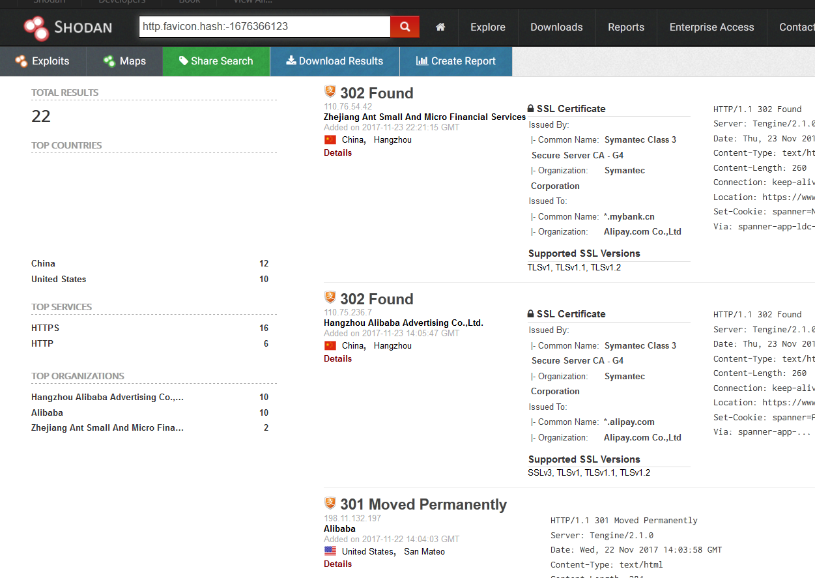Screen dimensions: 815x578
Task: Click the first '302 Found' heading
Action: pyautogui.click(x=377, y=93)
